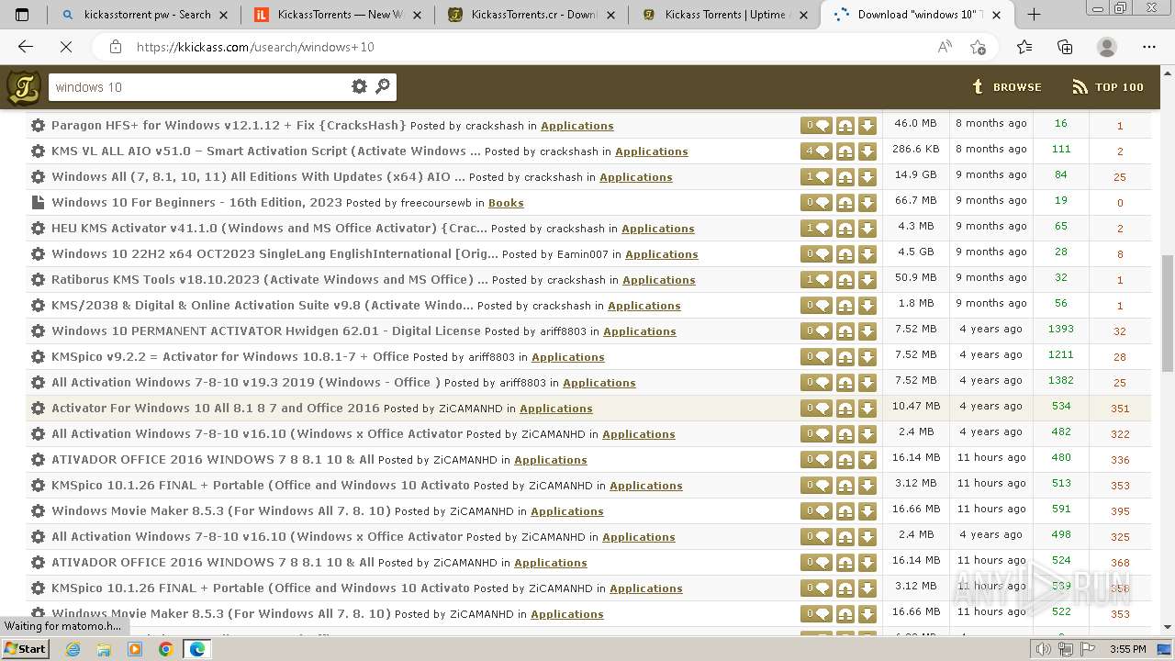Open comments for Ratiborus KMS Tools v18.10.2023
Image resolution: width=1175 pixels, height=661 pixels.
pyautogui.click(x=816, y=280)
